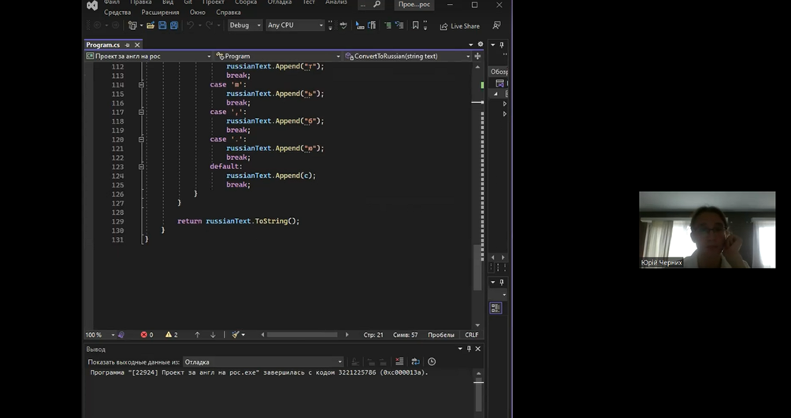Image resolution: width=791 pixels, height=418 pixels.
Task: Select the Program.cs editor tab
Action: point(103,45)
